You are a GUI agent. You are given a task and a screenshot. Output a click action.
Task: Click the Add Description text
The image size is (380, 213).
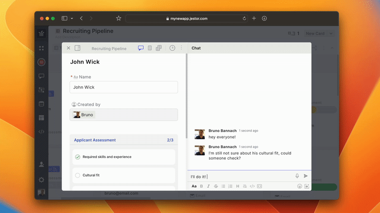pyautogui.click(x=67, y=37)
